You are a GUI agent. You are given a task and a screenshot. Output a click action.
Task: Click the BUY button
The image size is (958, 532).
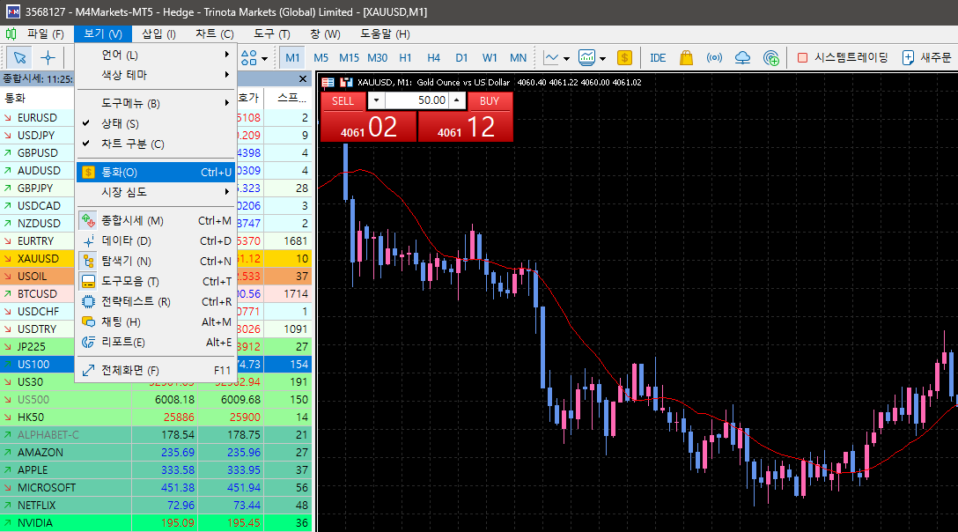coord(490,101)
